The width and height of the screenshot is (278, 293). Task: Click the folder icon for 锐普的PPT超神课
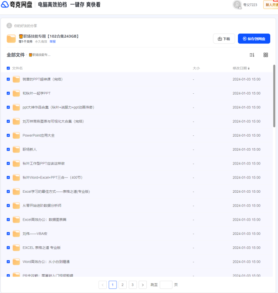[x=16, y=79]
